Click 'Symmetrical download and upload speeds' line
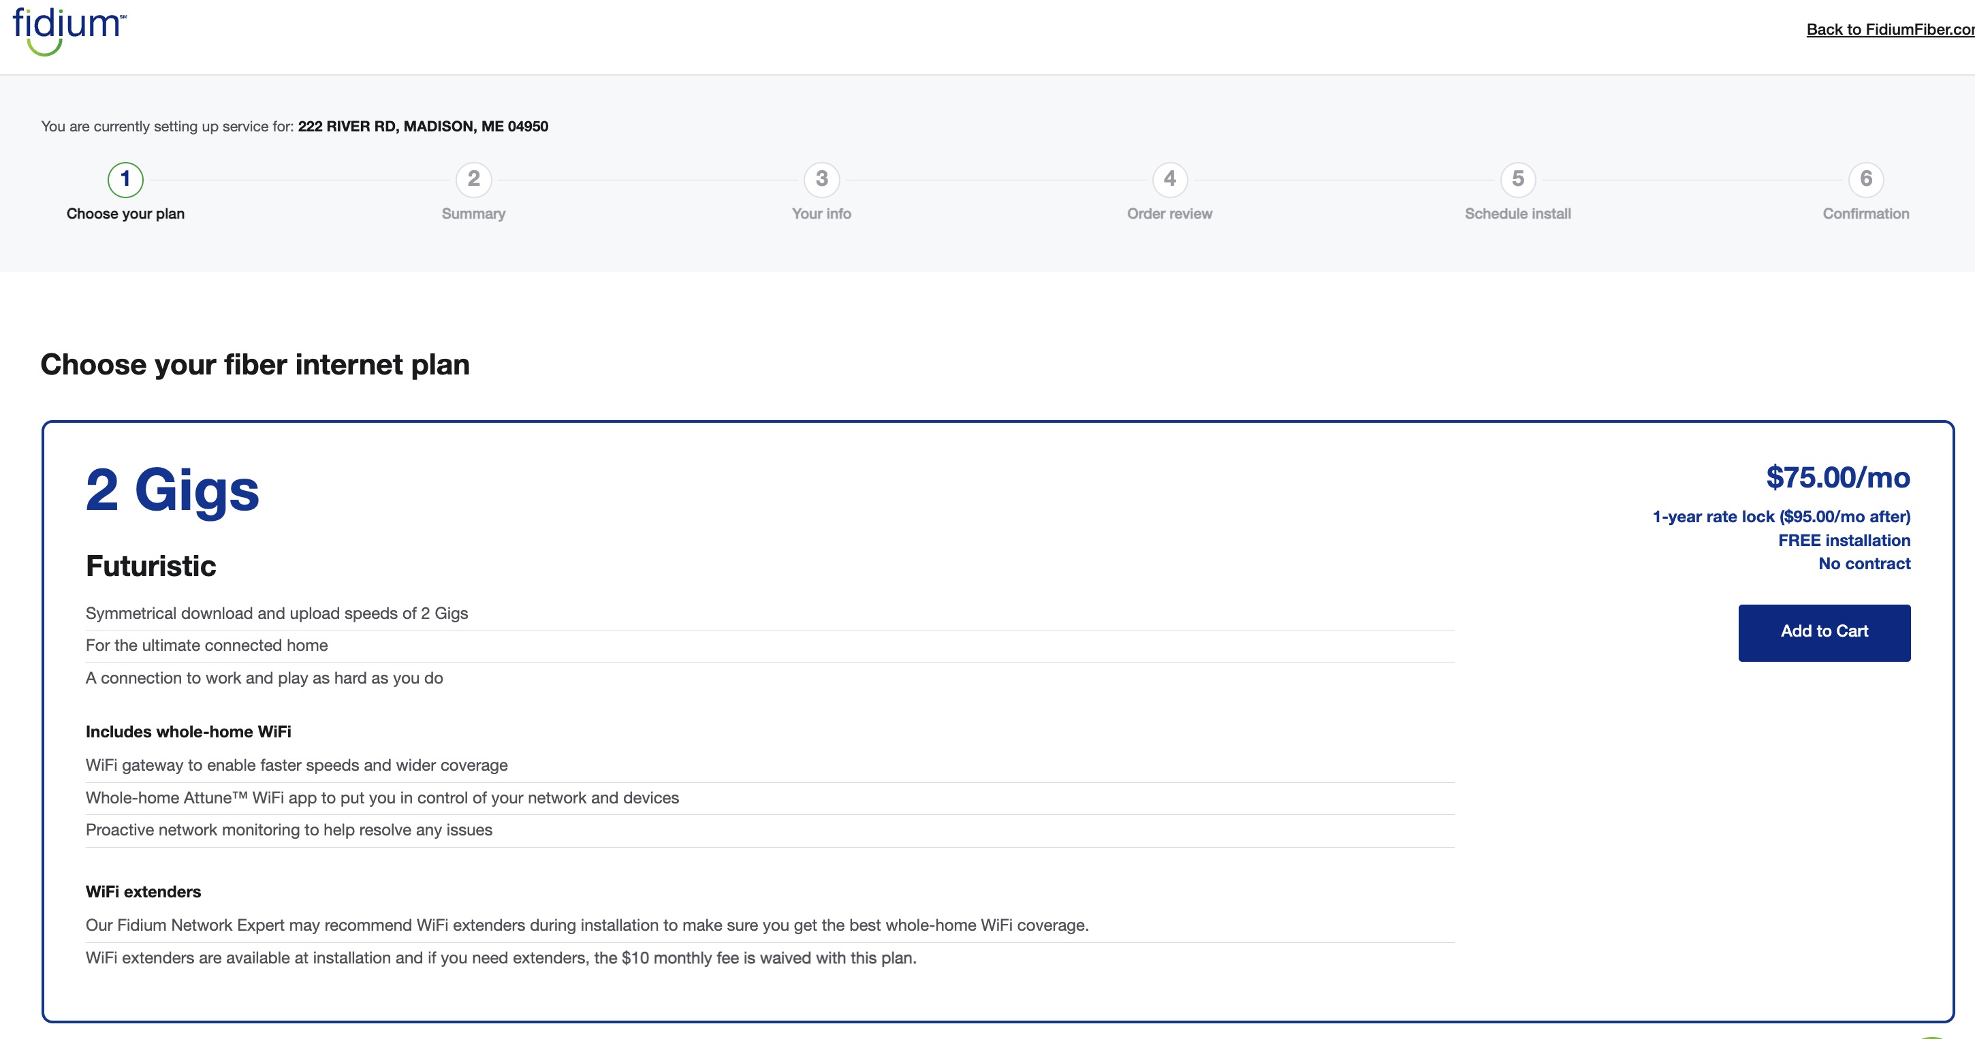Image resolution: width=1975 pixels, height=1039 pixels. 276,613
